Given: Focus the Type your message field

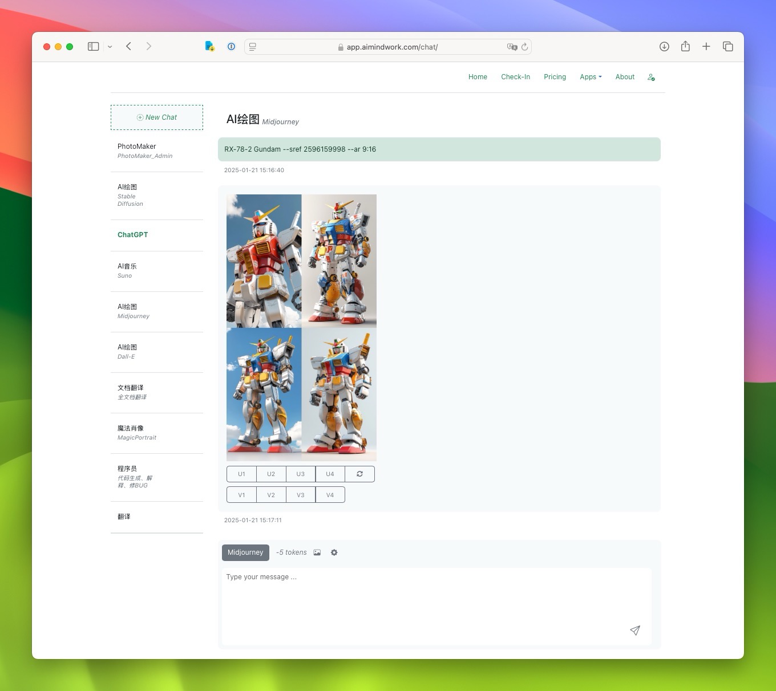Looking at the screenshot, I should [x=436, y=607].
